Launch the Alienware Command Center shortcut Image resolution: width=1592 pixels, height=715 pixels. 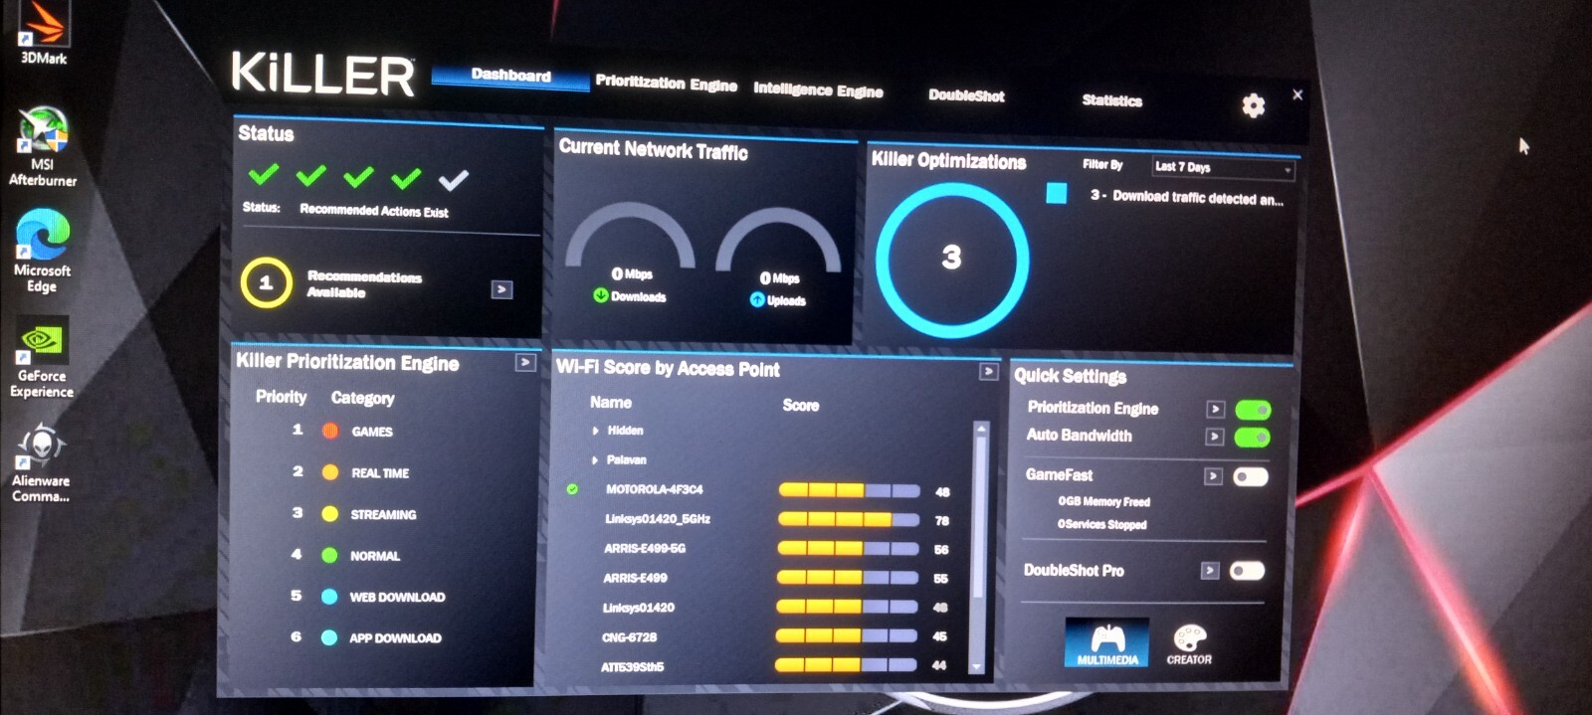(41, 463)
